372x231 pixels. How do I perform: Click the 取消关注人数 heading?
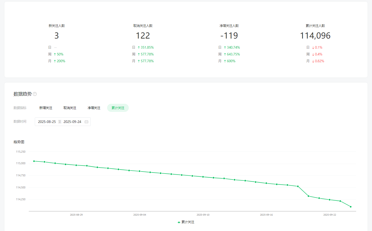pyautogui.click(x=143, y=26)
